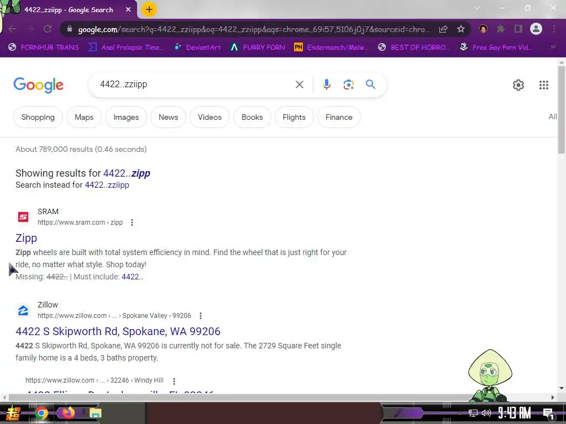Click the vertical page scrollbar thumb
This screenshot has width=566, height=424.
pos(562,110)
